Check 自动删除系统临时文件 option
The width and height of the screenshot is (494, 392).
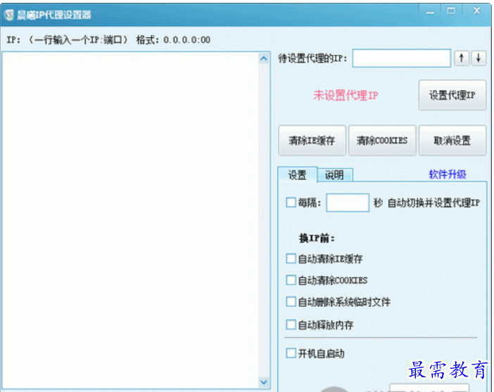pyautogui.click(x=291, y=301)
